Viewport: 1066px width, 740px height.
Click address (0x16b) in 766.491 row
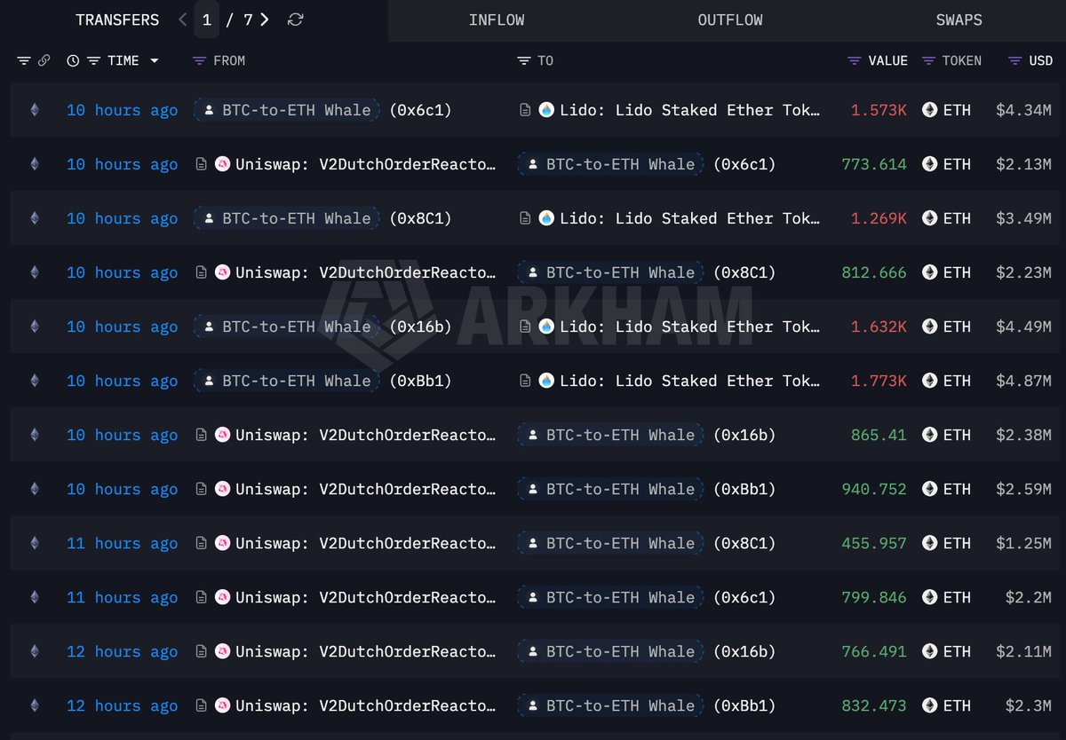tap(744, 651)
